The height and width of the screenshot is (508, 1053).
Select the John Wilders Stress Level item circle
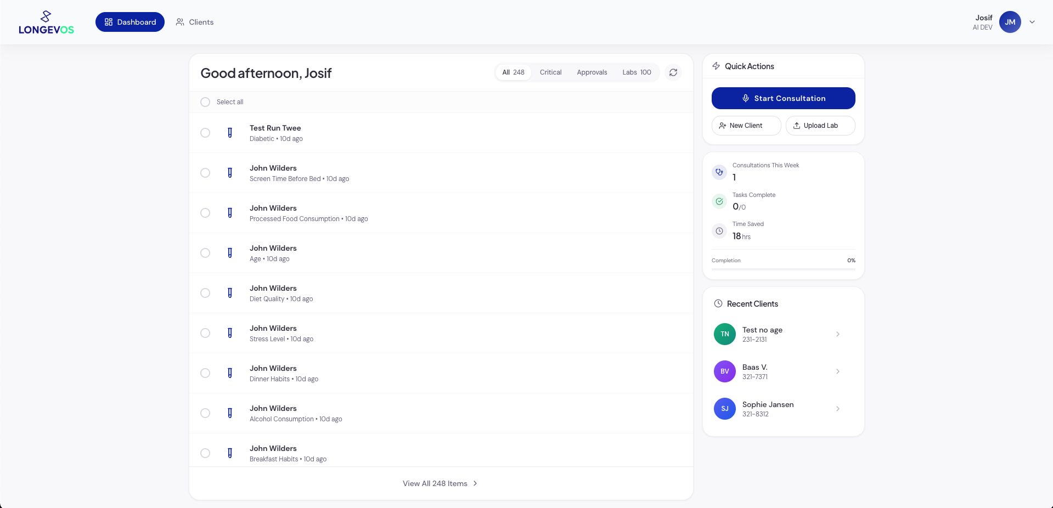205,333
